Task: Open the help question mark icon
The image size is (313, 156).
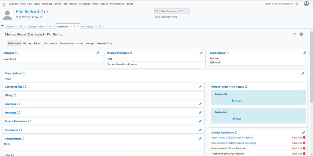Action: [x=301, y=34]
